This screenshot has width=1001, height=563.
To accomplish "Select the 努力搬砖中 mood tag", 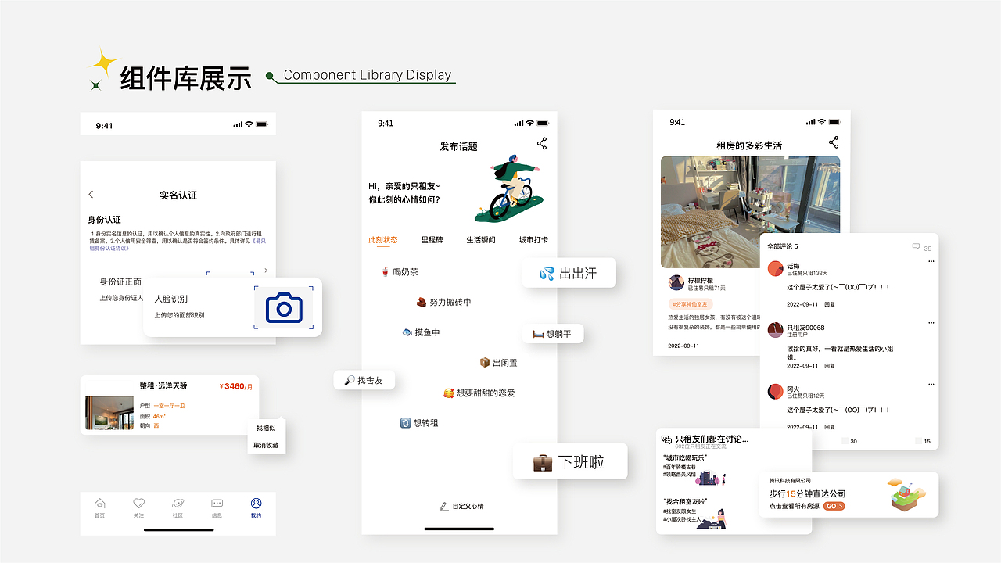I will [443, 302].
